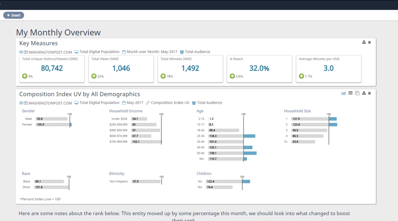Download the Key Measures widget
Viewport: 398px width, 221px height.
coord(364,42)
